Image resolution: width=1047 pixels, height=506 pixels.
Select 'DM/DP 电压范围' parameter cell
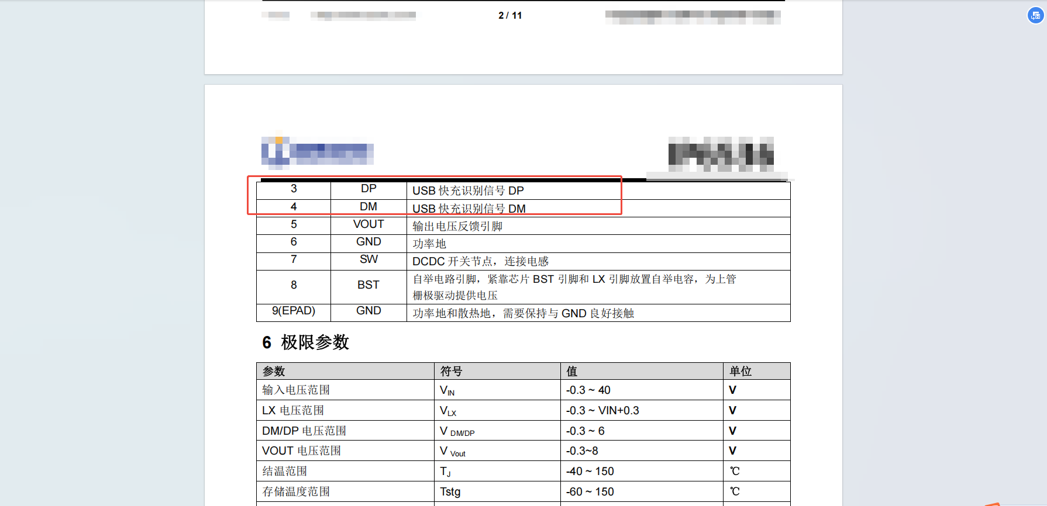pyautogui.click(x=345, y=431)
